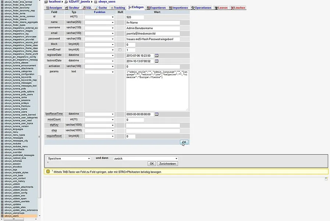Click into the username value field
This screenshot has width=330, height=221.
(x=153, y=28)
